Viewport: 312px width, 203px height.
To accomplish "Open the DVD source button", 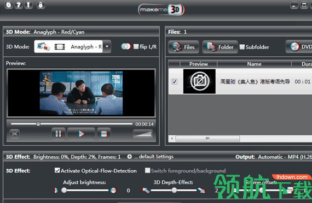I will tap(299, 46).
